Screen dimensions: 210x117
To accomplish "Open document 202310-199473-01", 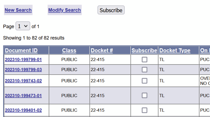I will (x=23, y=96).
